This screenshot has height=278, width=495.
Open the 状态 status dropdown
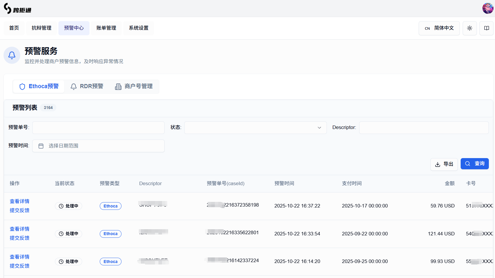(255, 128)
